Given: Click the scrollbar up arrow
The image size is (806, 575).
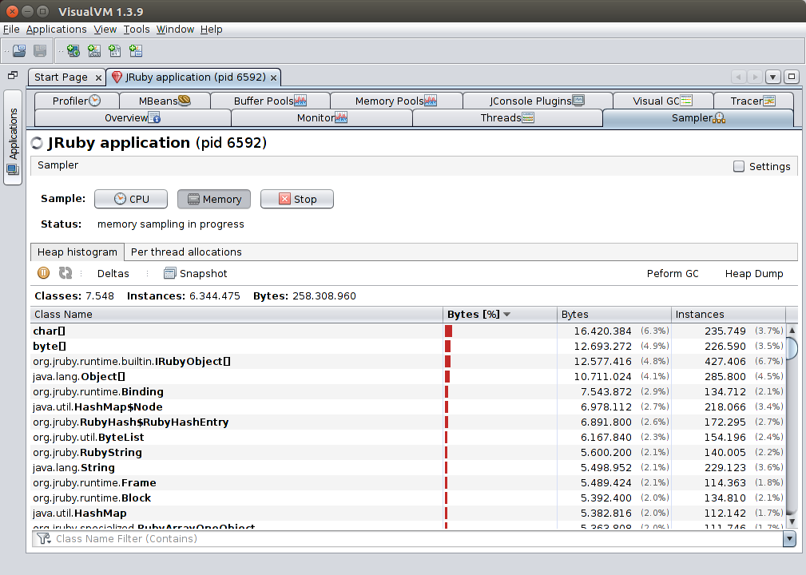Looking at the screenshot, I should tap(792, 331).
